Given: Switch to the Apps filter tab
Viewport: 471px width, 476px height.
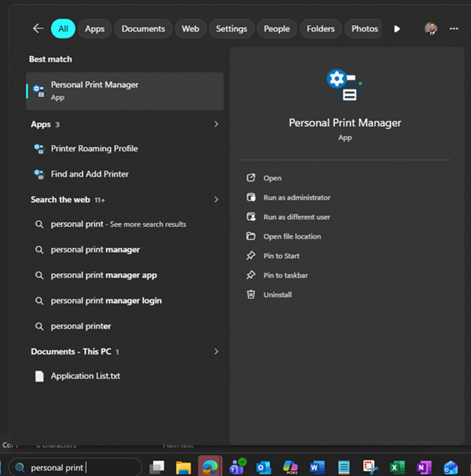Looking at the screenshot, I should (x=94, y=29).
